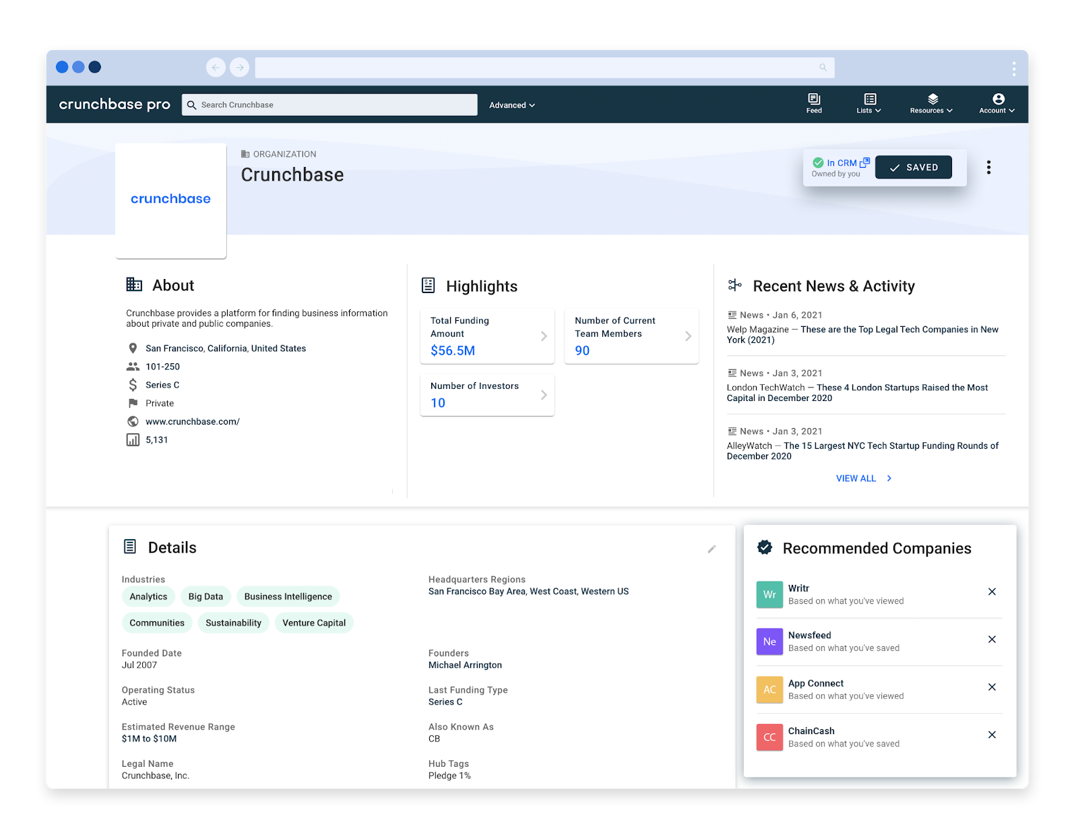Click the Highlights section icon
Screen dimensions: 1078x839
[x=428, y=286]
